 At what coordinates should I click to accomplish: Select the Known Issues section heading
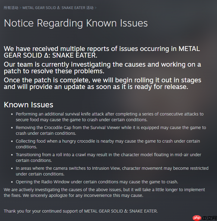28,105
